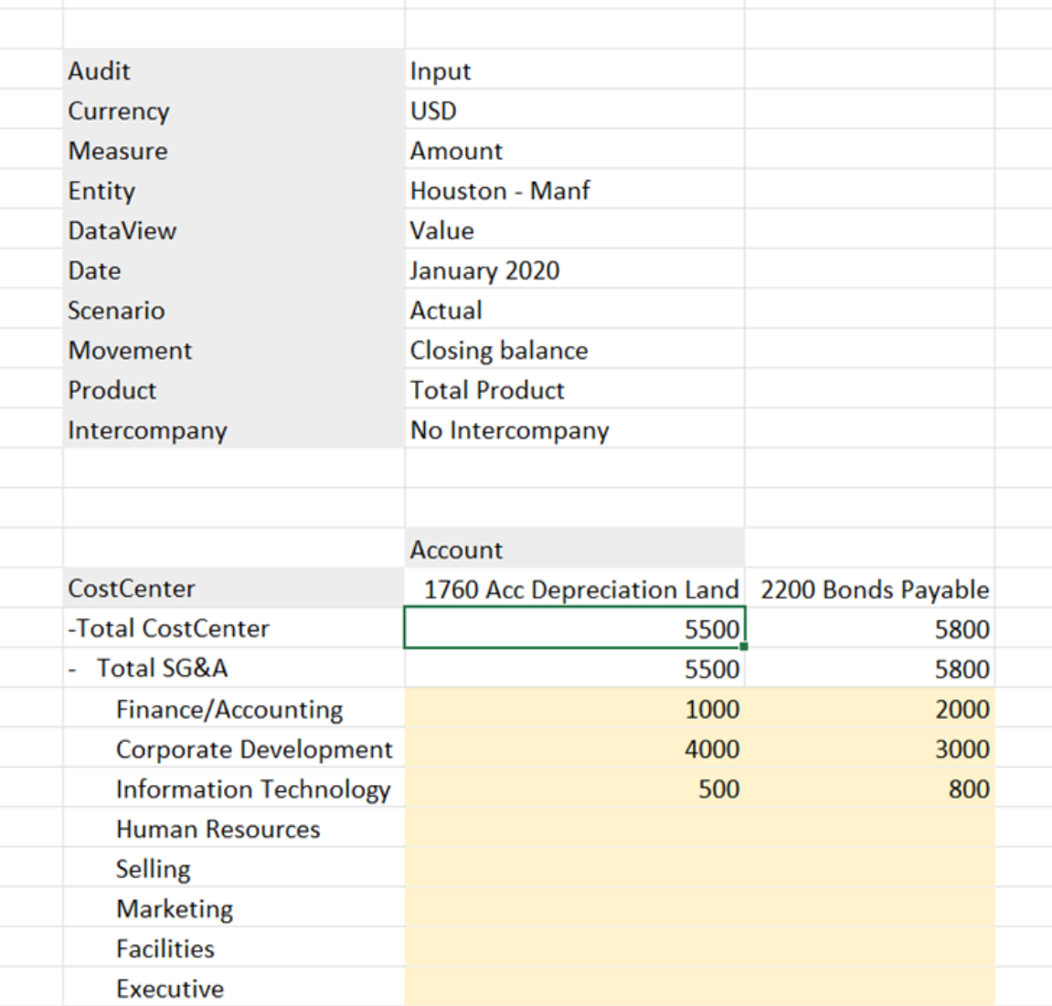Select the 2200 Bonds Payable header
This screenshot has height=1006, width=1052.
[869, 588]
